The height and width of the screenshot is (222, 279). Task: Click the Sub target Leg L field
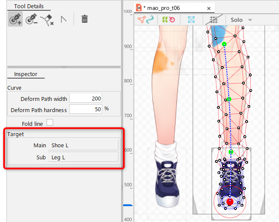coord(83,157)
